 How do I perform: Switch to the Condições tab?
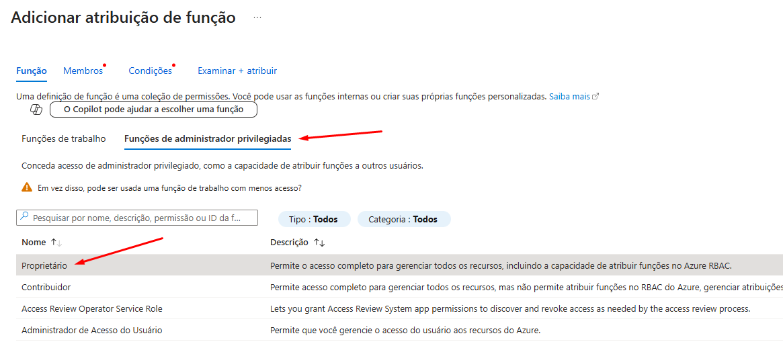(x=150, y=71)
